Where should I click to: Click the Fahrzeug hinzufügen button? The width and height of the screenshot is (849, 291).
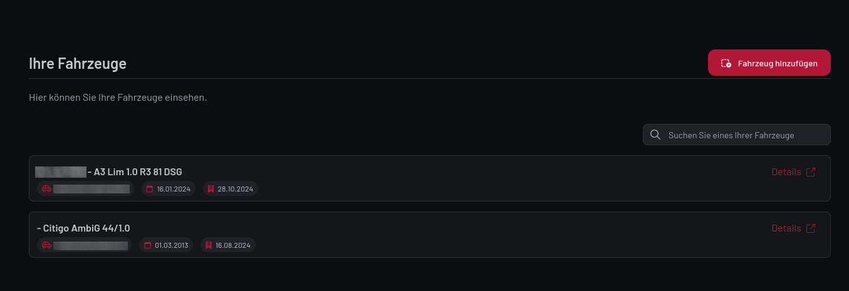tap(769, 63)
